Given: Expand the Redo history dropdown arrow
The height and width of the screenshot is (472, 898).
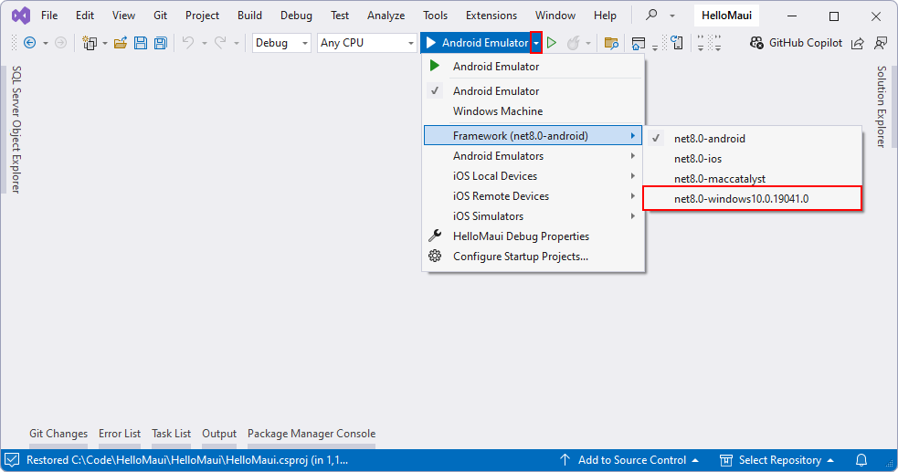Looking at the screenshot, I should coord(236,44).
